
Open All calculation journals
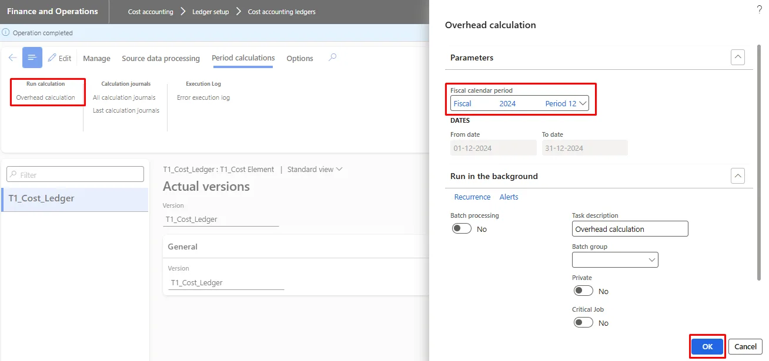[x=124, y=97]
